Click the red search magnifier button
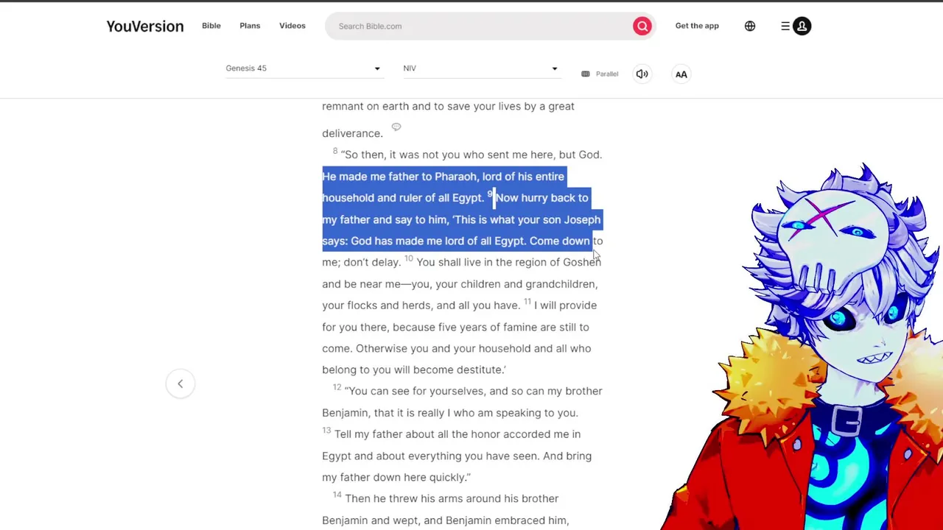943x530 pixels. click(642, 26)
